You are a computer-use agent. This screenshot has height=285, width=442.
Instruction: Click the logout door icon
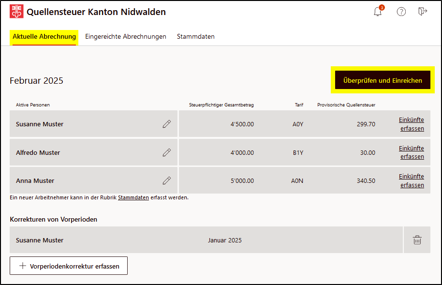pyautogui.click(x=423, y=11)
